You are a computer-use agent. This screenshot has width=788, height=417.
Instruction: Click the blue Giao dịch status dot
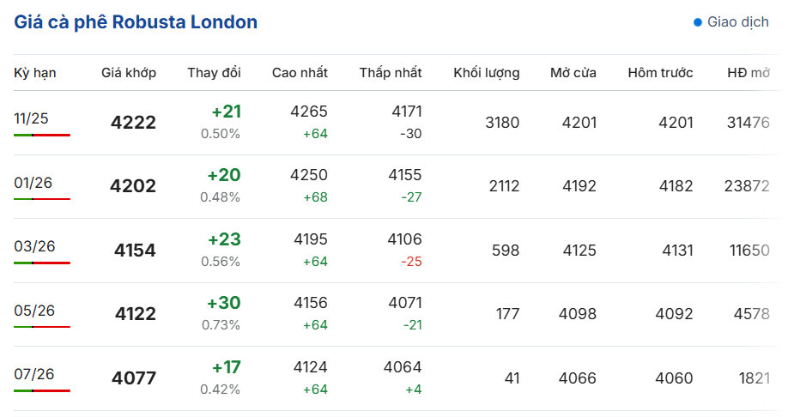[698, 22]
